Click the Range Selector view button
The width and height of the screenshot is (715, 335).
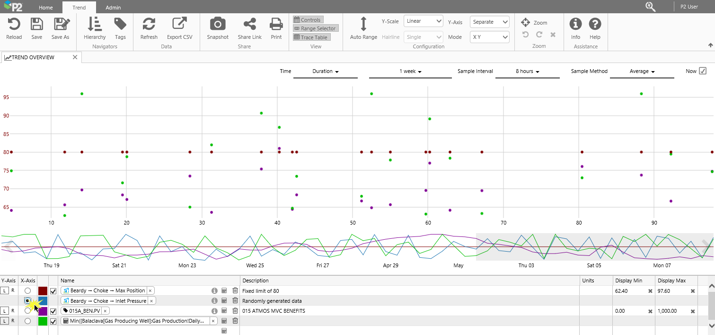[315, 28]
